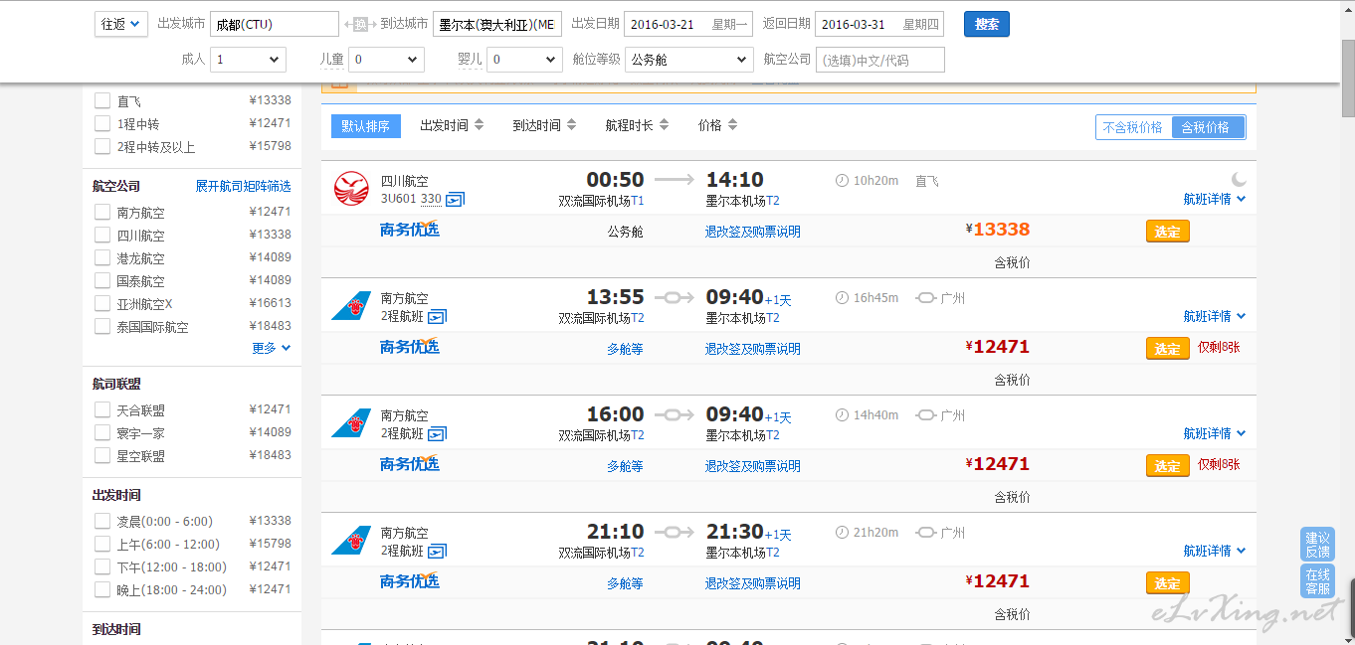Viewport: 1355px width, 645px height.
Task: Click the 返回日期 date field
Action: [879, 24]
